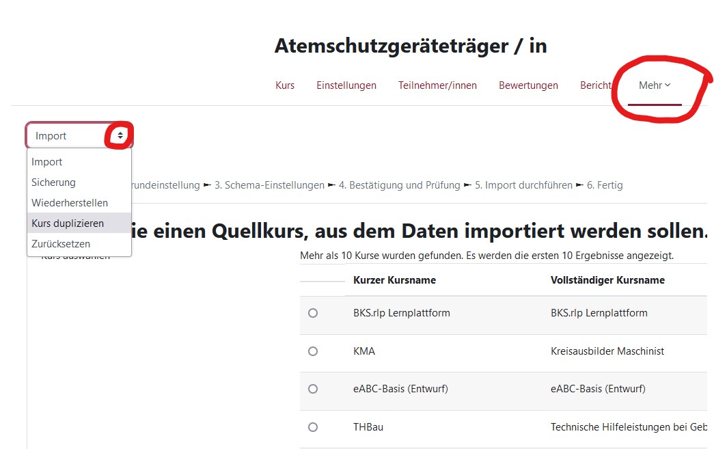Click the Berichte tab
The width and height of the screenshot is (714, 449).
click(596, 85)
